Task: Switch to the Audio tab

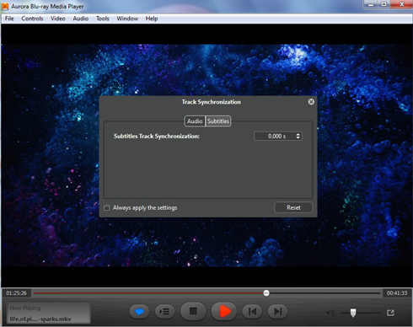Action: coord(195,121)
